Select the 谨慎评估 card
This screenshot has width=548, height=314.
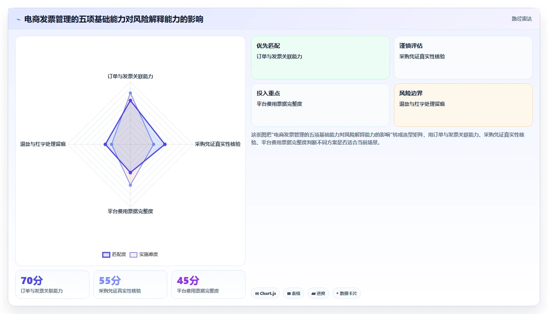click(463, 58)
